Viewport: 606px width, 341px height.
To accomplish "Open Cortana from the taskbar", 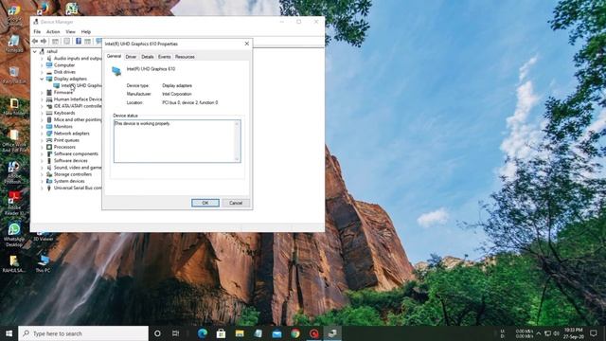I will coord(157,333).
